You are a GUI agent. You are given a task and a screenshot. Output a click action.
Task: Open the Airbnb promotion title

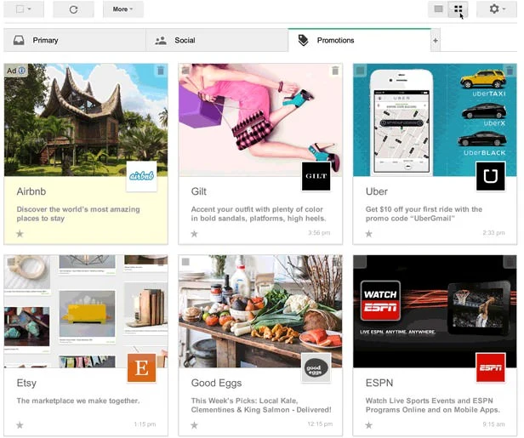[x=31, y=191]
